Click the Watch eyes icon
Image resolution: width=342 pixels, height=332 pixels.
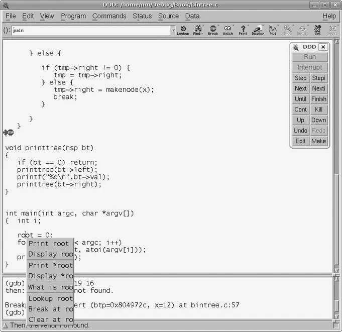[228, 30]
